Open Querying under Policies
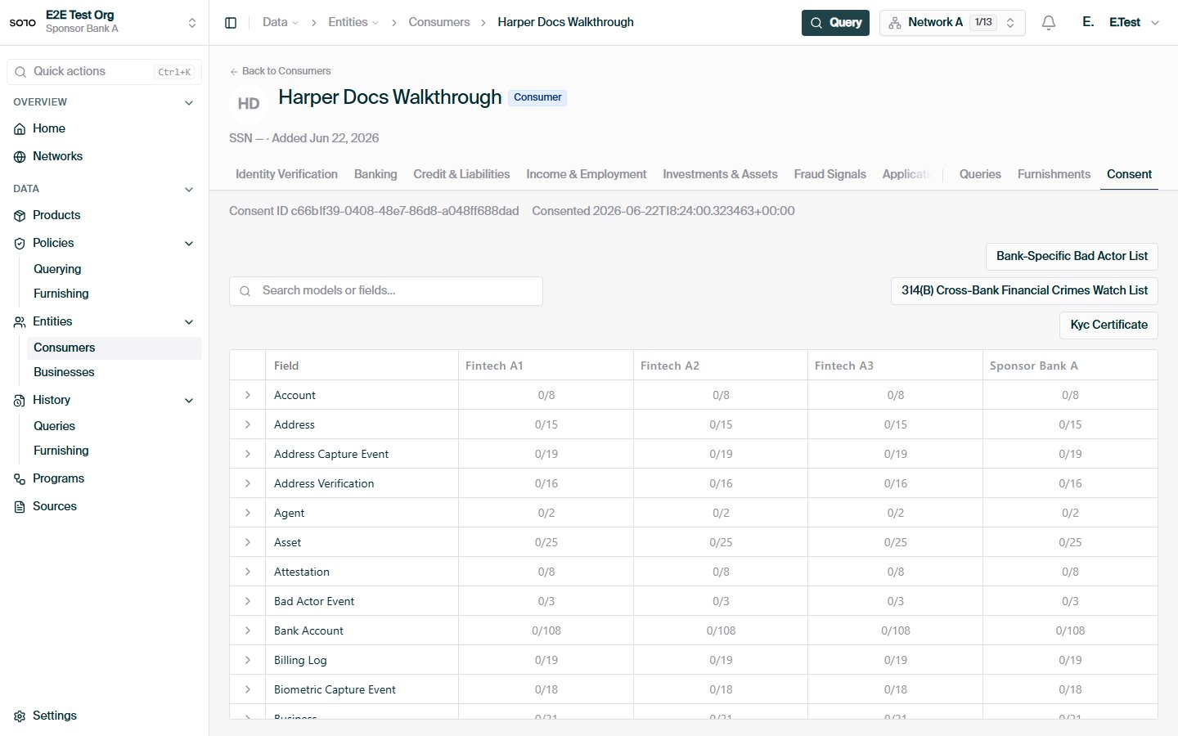The height and width of the screenshot is (736, 1178). [x=57, y=269]
